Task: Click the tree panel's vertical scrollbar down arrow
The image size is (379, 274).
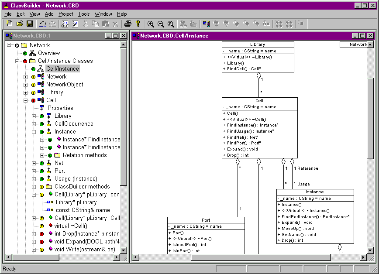Action: 123,250
